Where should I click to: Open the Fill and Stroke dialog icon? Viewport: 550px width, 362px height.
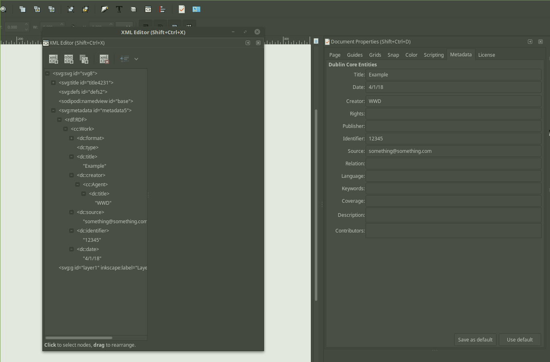105,9
